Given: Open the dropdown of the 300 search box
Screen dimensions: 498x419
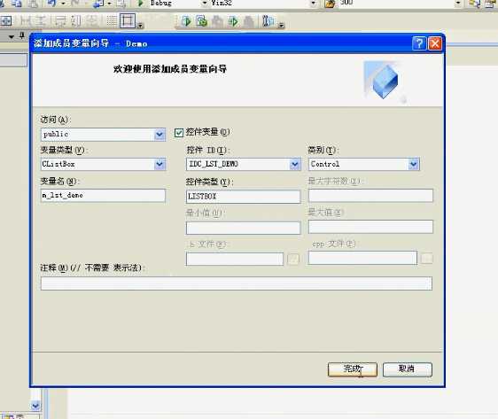Looking at the screenshot, I should pos(457,4).
